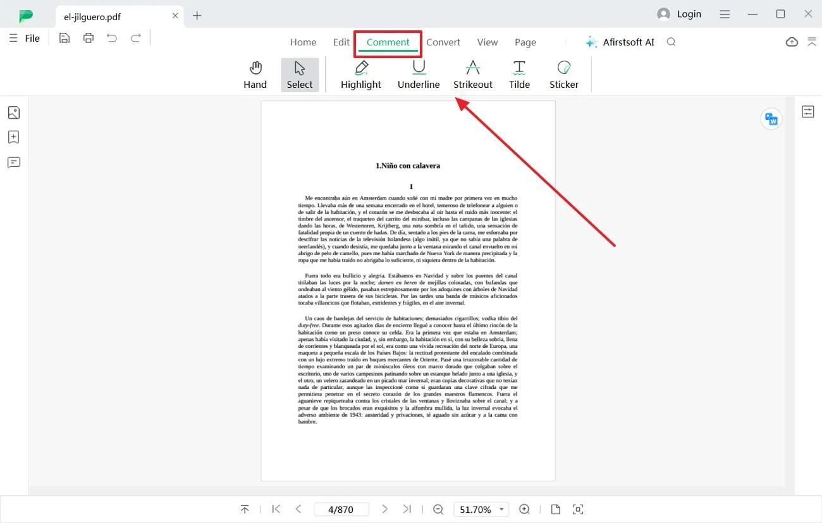Click the Afirstsoft logo at top left

pos(26,16)
